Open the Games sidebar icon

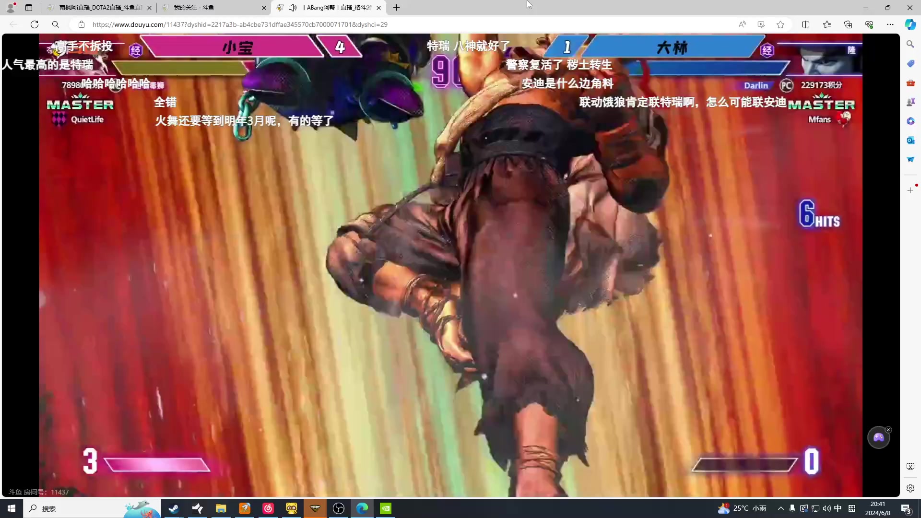[910, 102]
